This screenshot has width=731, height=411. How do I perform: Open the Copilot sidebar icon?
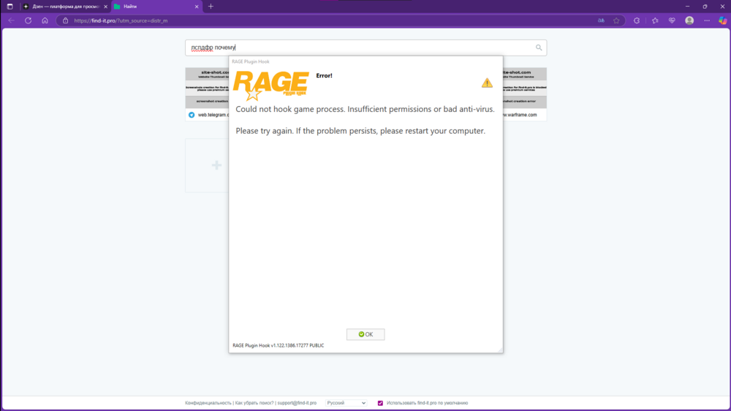[722, 20]
